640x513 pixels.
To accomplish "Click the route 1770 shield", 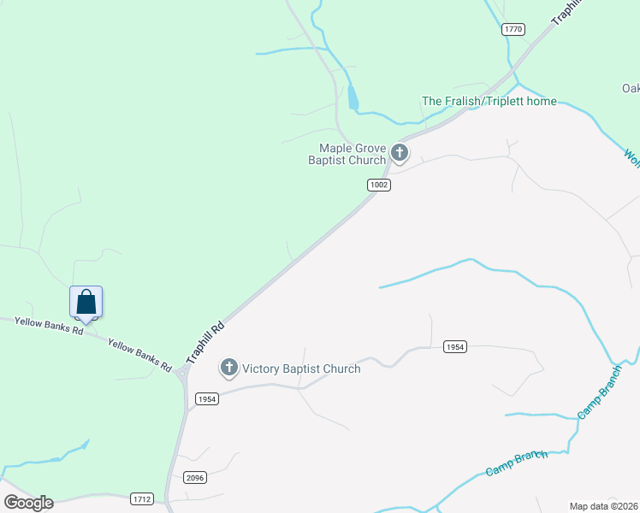I will [x=513, y=29].
